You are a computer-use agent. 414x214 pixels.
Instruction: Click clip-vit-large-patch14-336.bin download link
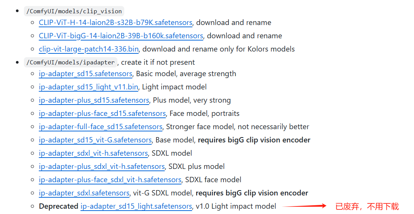coord(89,49)
